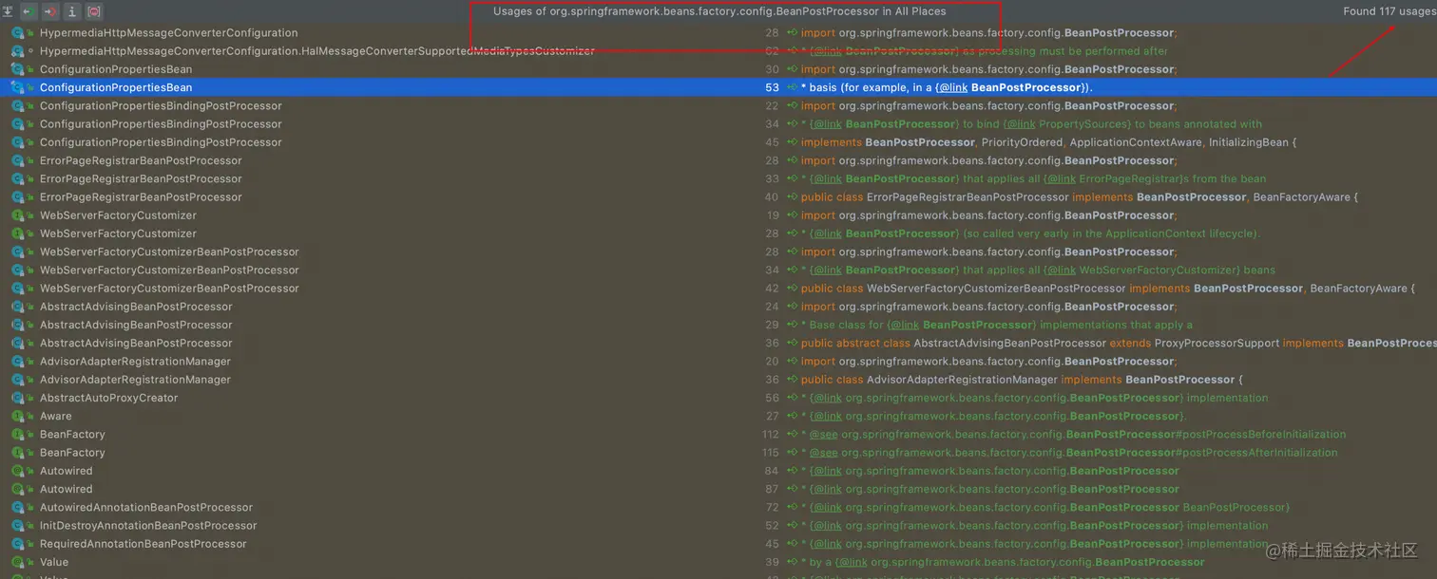Click green lock icon beside RequiredAnnotationBeanPostProcessor
Viewport: 1437px width, 579px height.
click(x=31, y=544)
